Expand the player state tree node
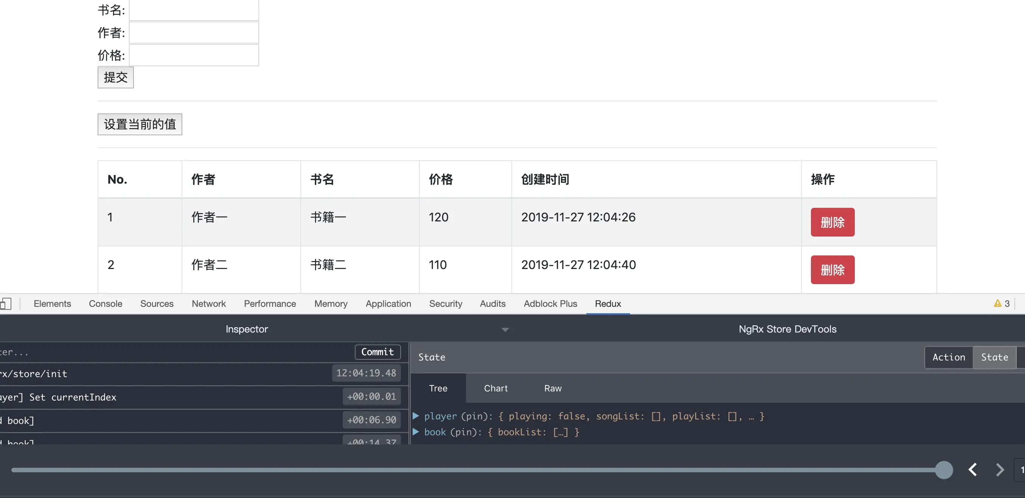Image resolution: width=1025 pixels, height=498 pixels. coord(416,416)
